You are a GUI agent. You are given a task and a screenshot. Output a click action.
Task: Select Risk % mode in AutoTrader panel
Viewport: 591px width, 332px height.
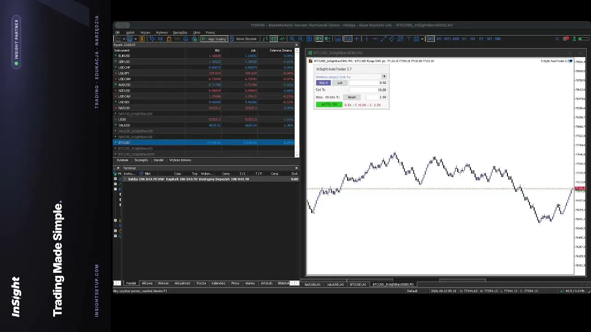(x=323, y=83)
